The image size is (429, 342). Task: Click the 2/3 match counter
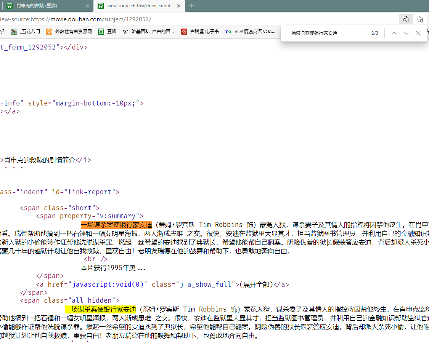tap(374, 33)
